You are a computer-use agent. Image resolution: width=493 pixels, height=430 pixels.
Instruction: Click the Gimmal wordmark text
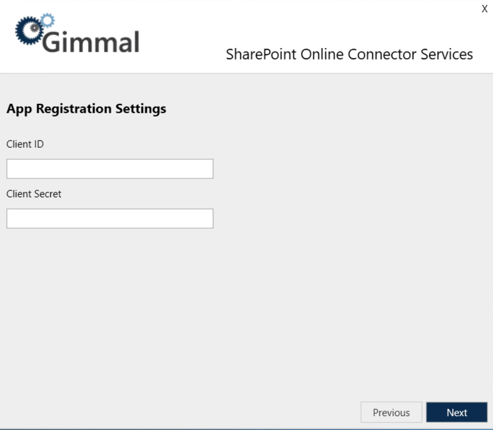pyautogui.click(x=92, y=41)
